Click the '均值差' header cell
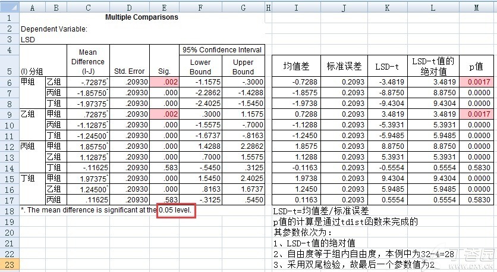Screen dimensions: 497x272 pyautogui.click(x=296, y=66)
